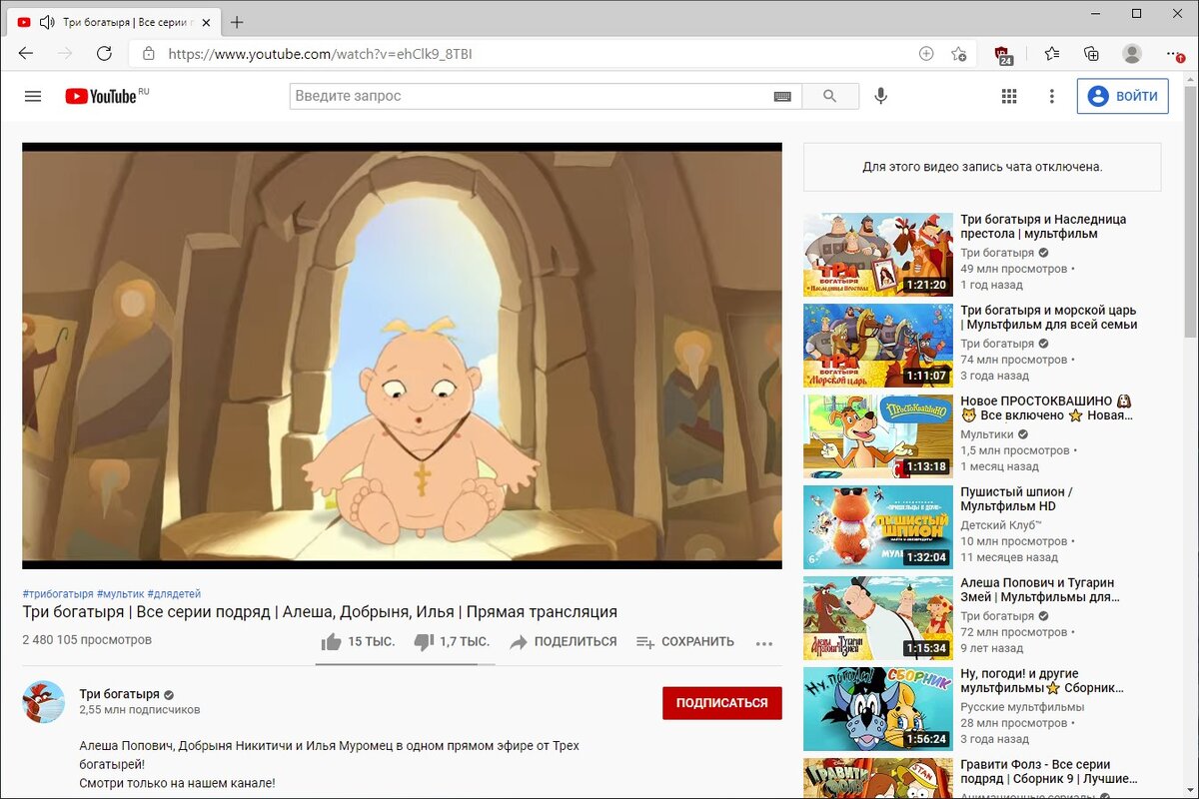Click the #длядетей hashtag
The height and width of the screenshot is (799, 1199).
(174, 593)
